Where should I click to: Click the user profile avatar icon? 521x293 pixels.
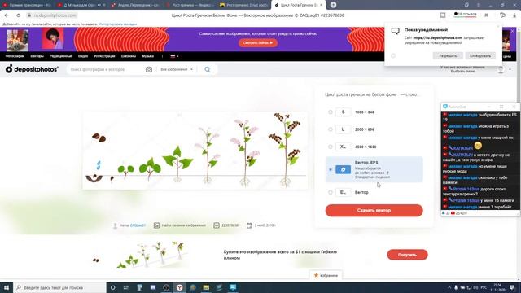tap(501, 69)
